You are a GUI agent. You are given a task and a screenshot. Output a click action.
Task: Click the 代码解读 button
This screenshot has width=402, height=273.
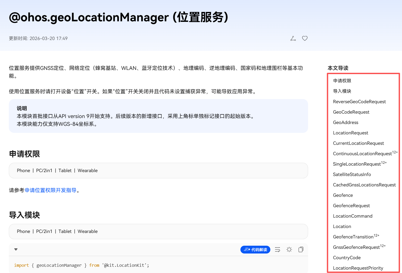click(x=255, y=250)
